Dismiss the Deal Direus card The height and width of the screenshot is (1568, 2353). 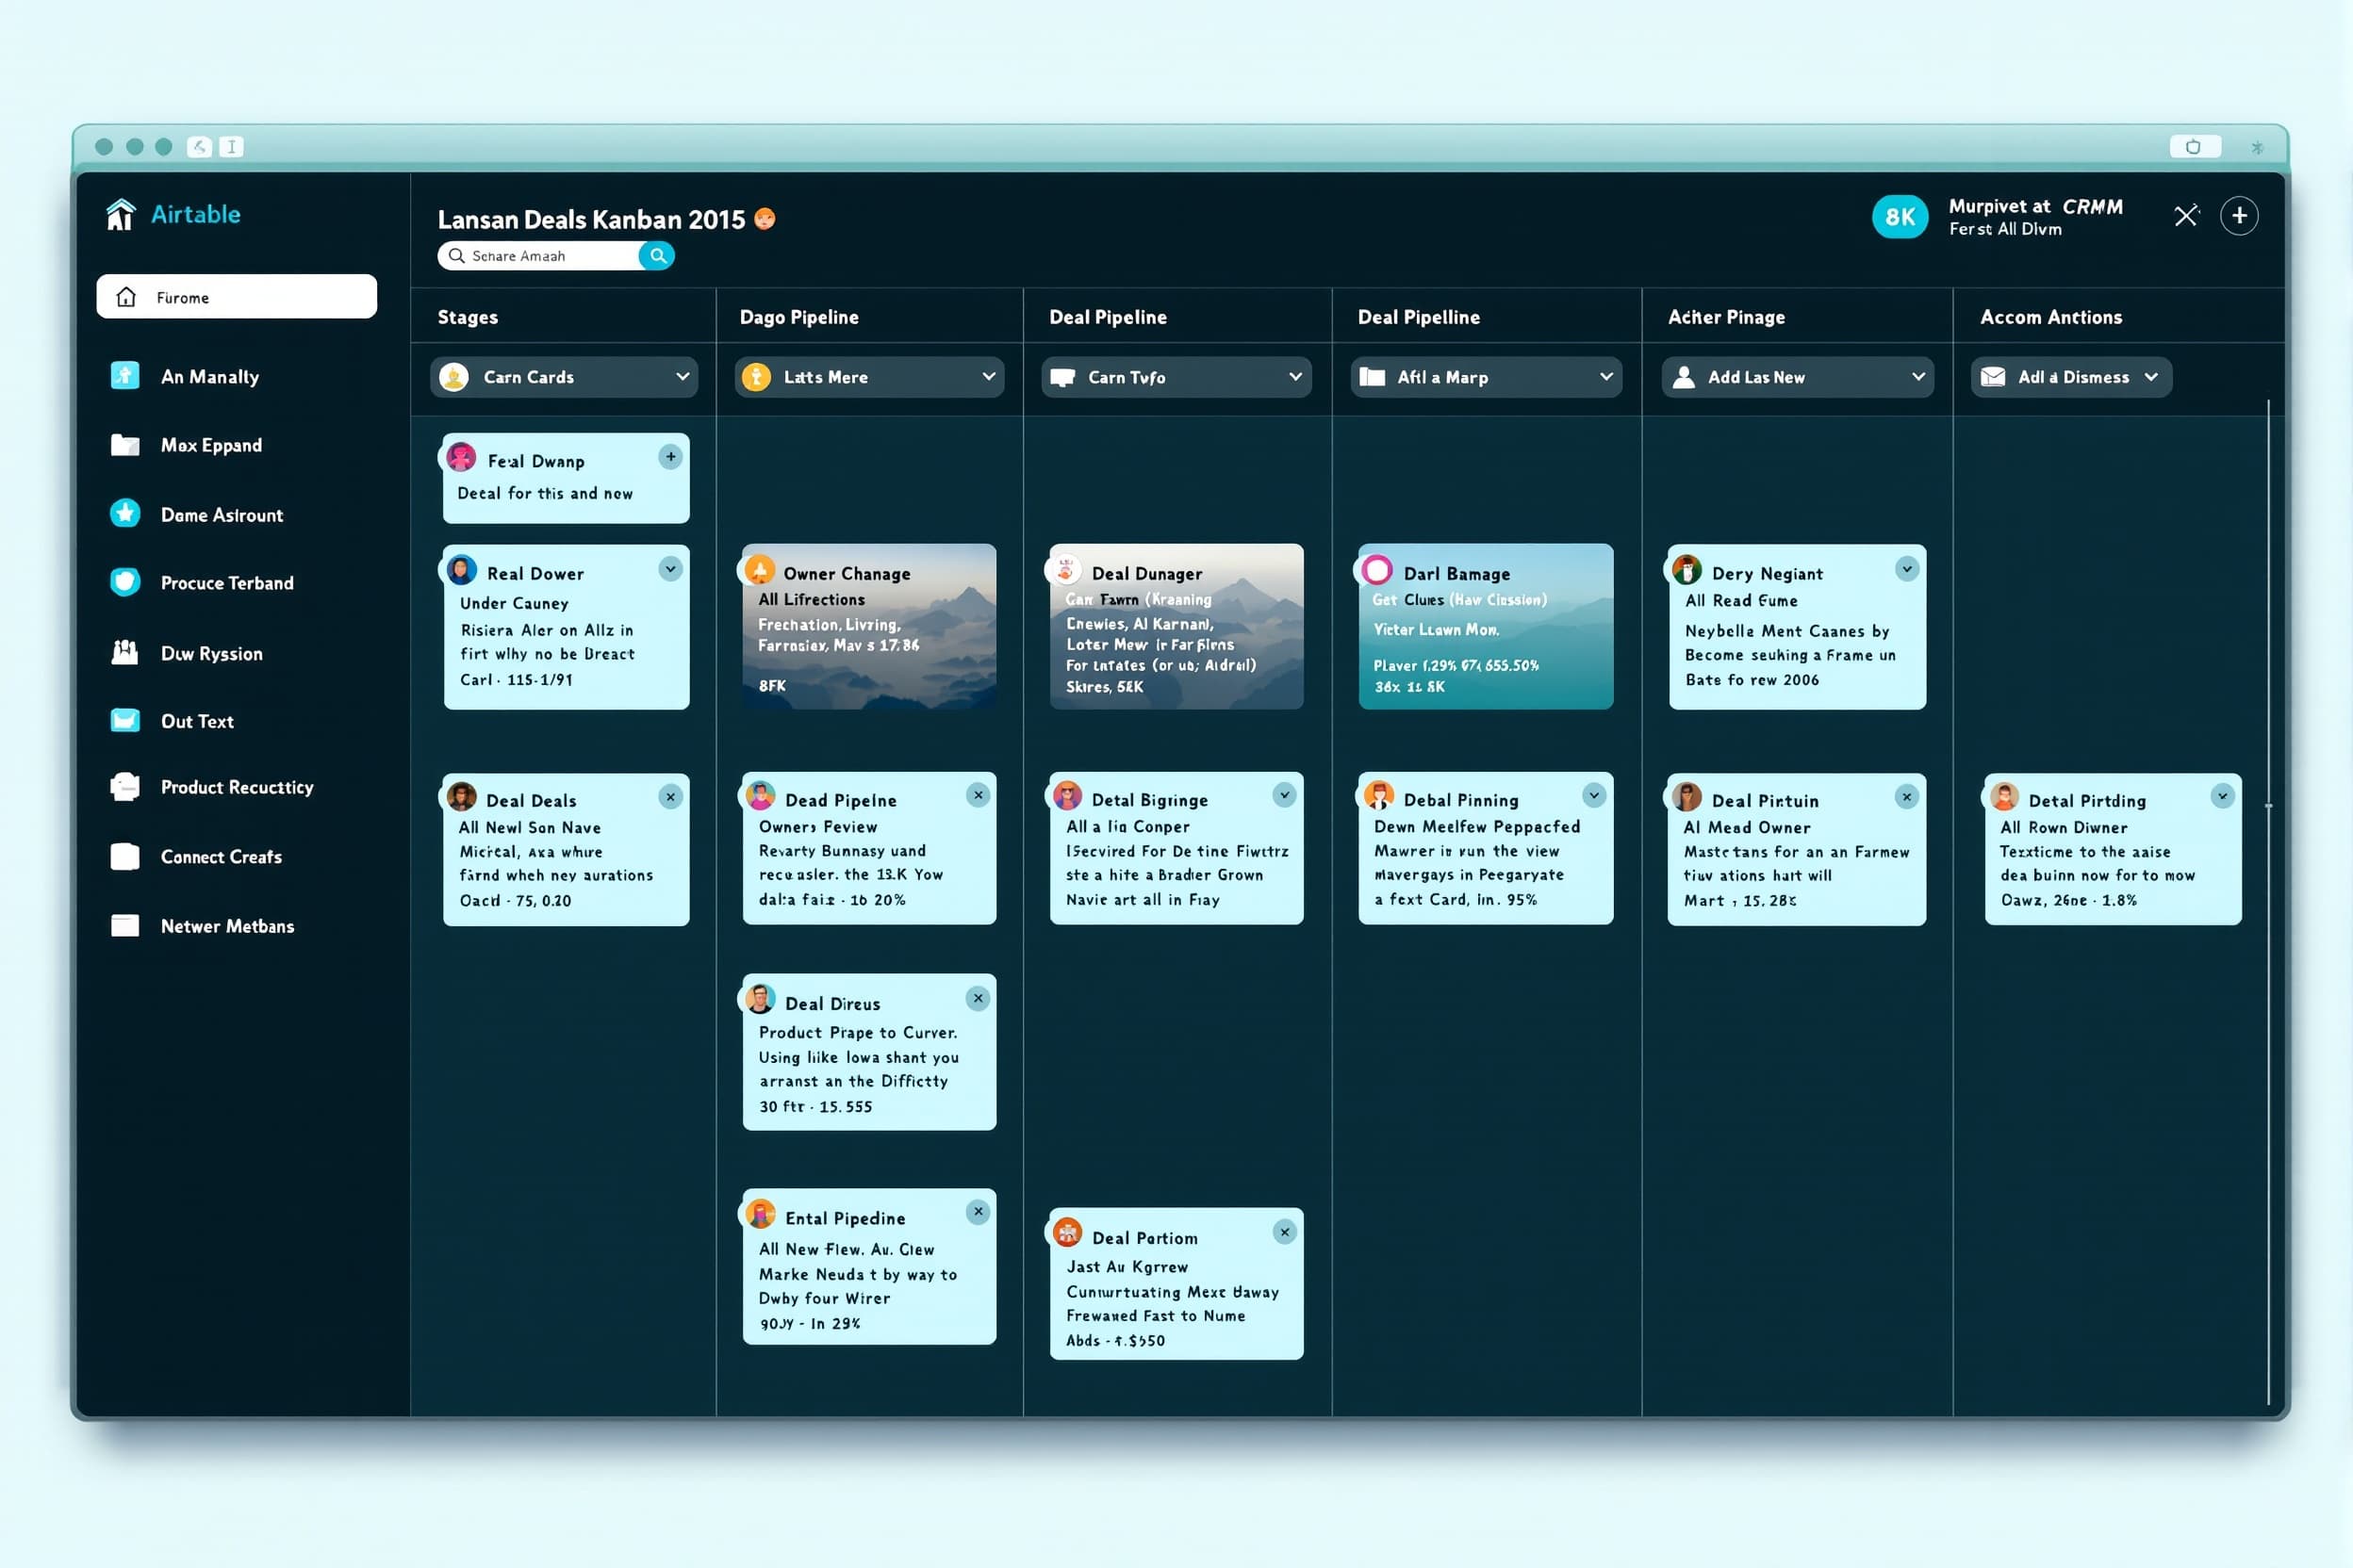[979, 998]
